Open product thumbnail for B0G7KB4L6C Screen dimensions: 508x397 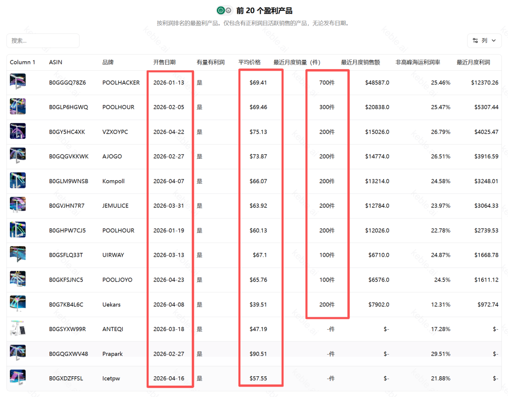coord(18,304)
